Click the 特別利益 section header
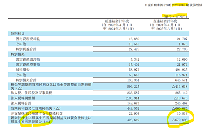This screenshot has width=208, height=133. 18,34
